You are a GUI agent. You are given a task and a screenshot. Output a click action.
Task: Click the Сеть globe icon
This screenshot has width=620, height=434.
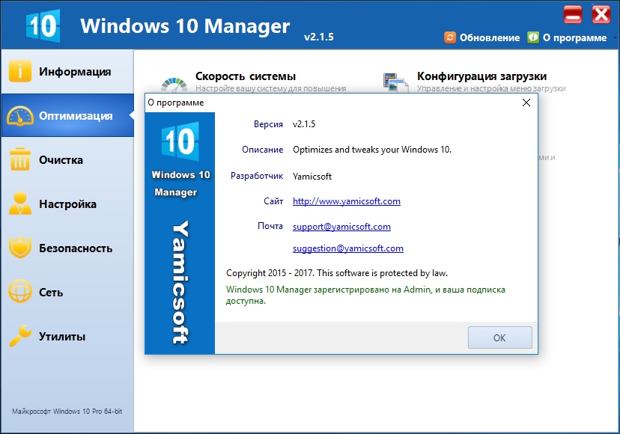coord(19,291)
